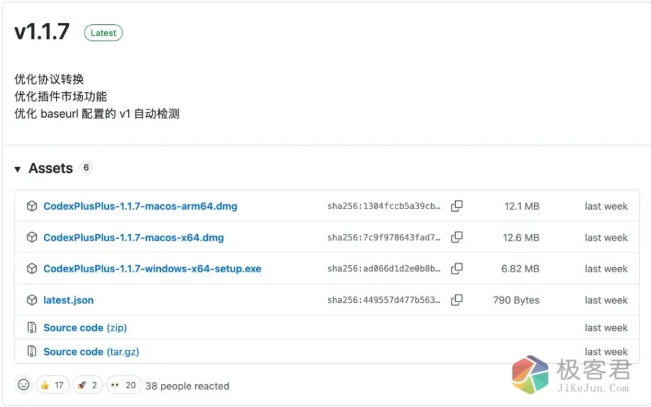Click the Assets count badge 6
The height and width of the screenshot is (407, 651).
[x=86, y=167]
